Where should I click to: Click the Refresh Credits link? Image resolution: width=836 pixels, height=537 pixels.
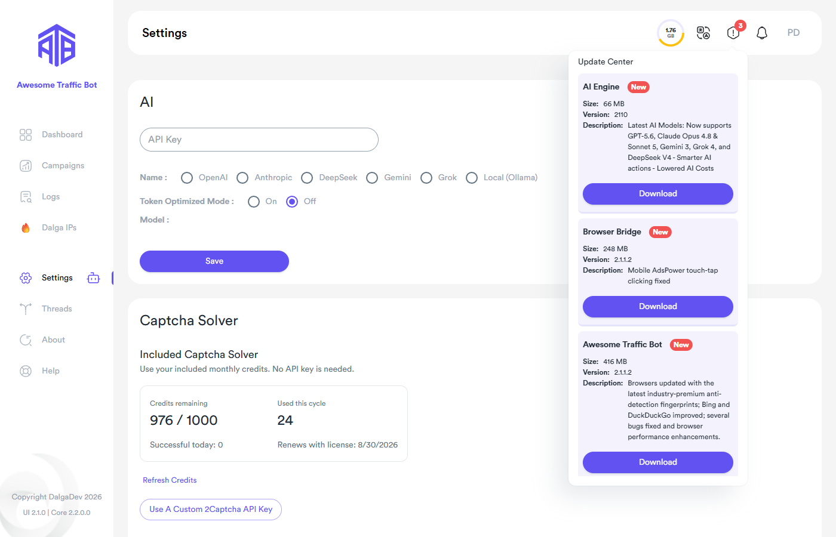[170, 480]
